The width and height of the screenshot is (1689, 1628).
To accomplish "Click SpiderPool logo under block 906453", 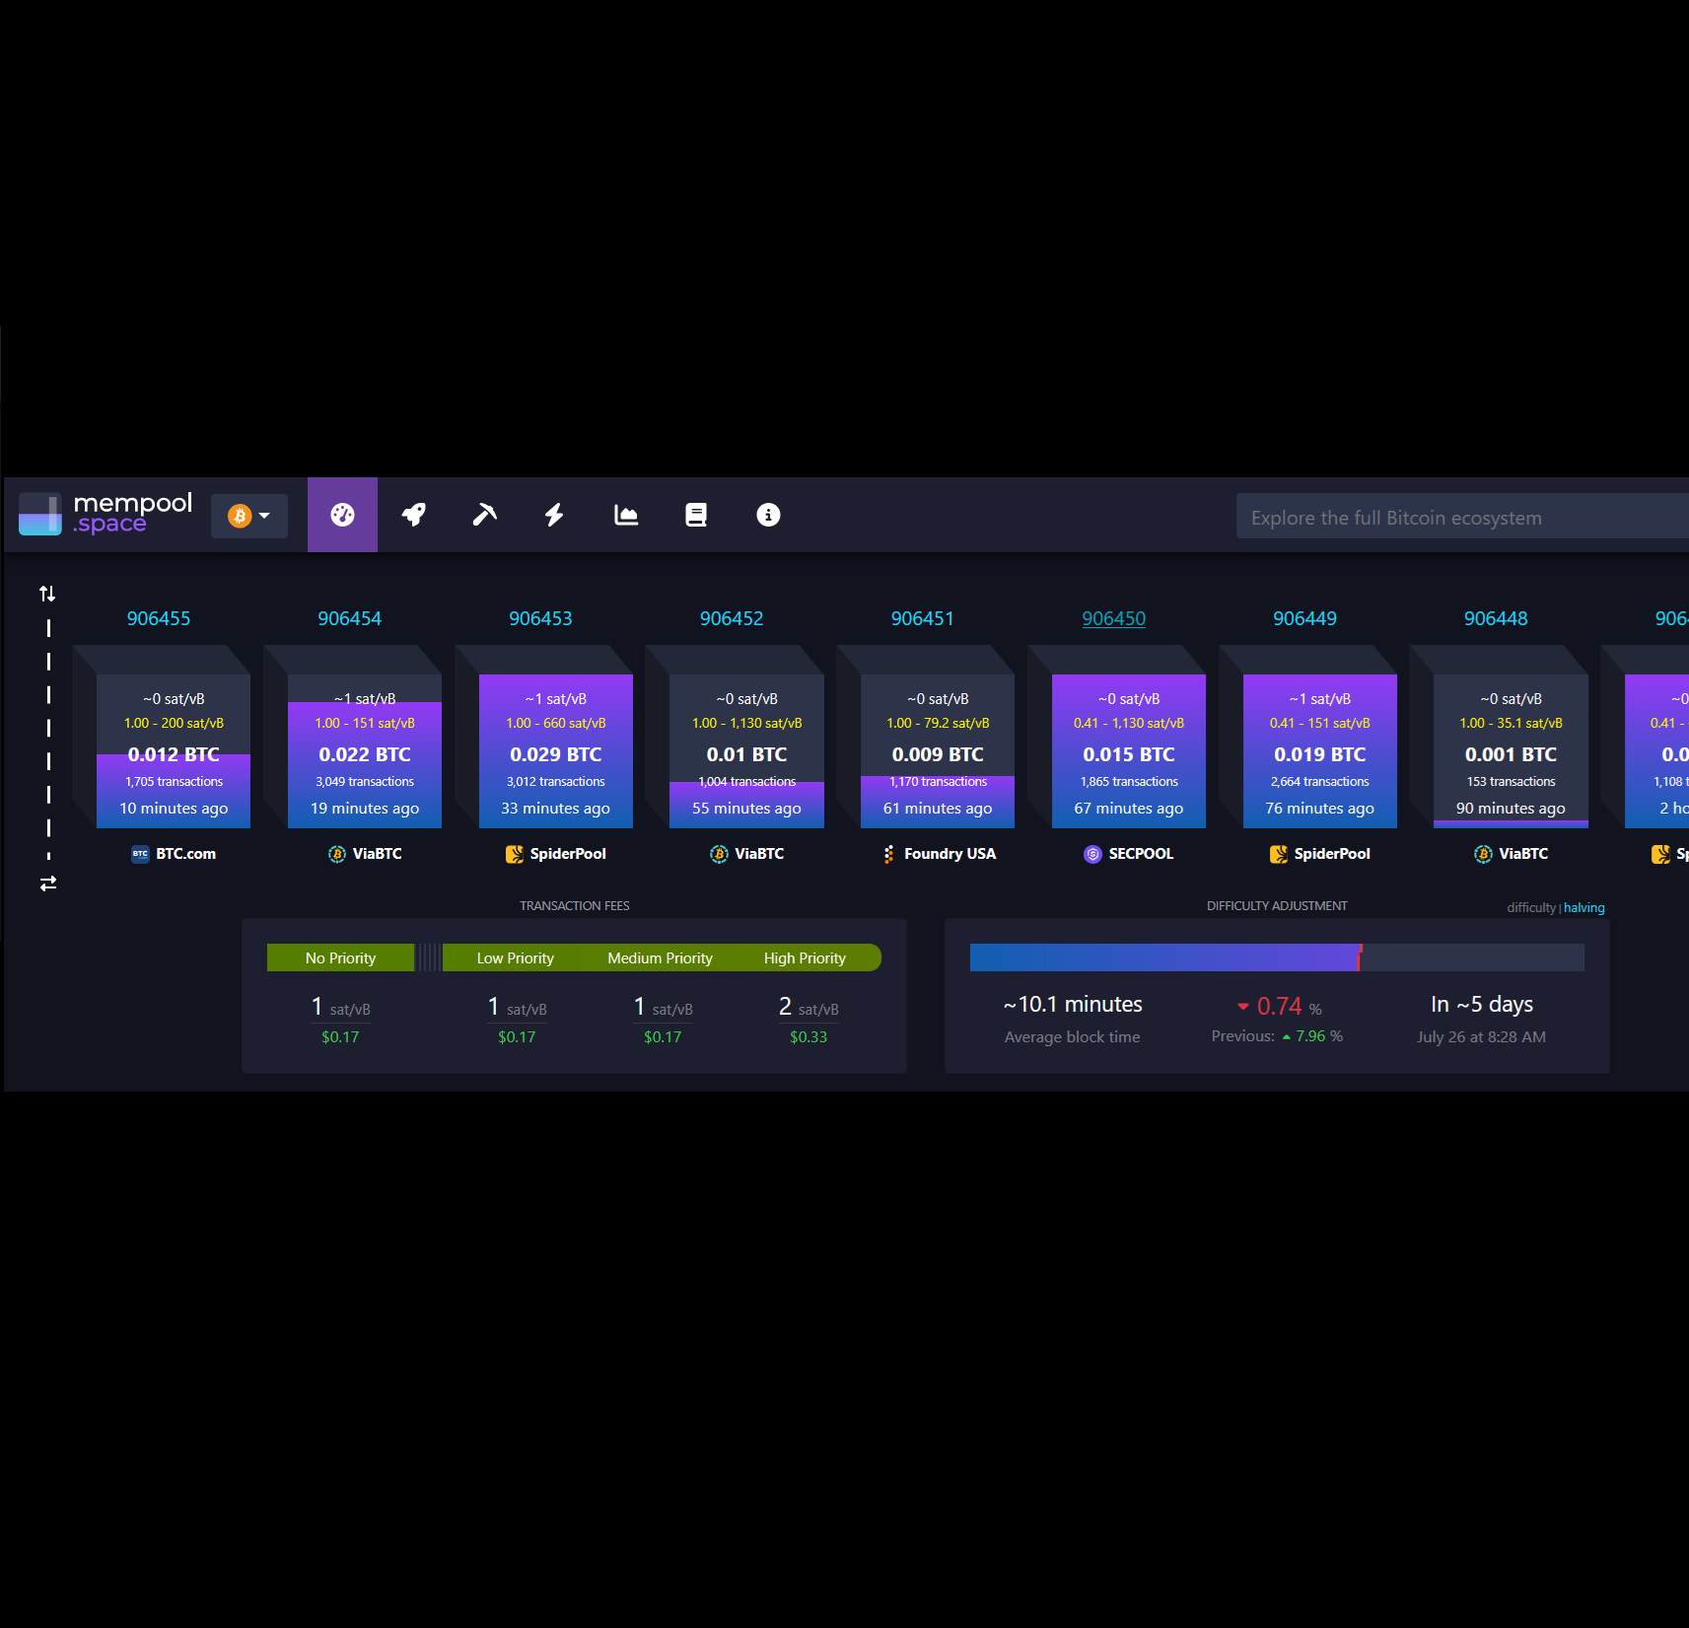I will point(515,854).
